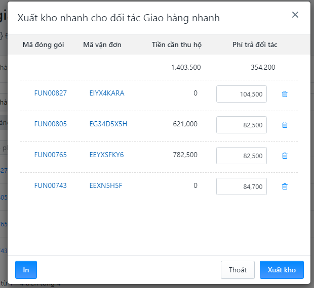Image resolution: width=314 pixels, height=288 pixels.
Task: Edit the 104,500 partner fee field
Action: click(x=242, y=94)
